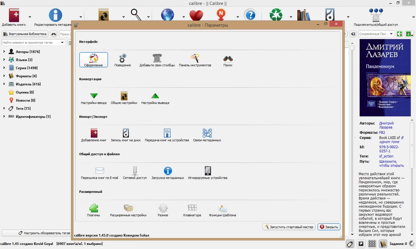
Task: Open Игнорируемые устройства settings
Action: pos(208,173)
